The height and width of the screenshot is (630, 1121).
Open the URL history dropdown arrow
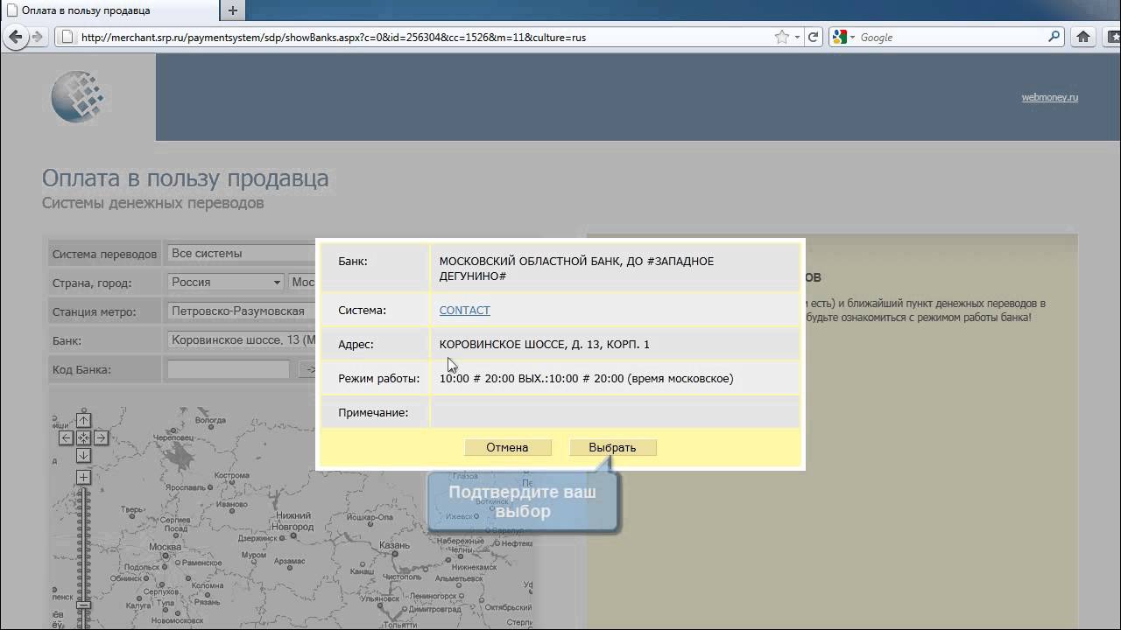[x=797, y=37]
